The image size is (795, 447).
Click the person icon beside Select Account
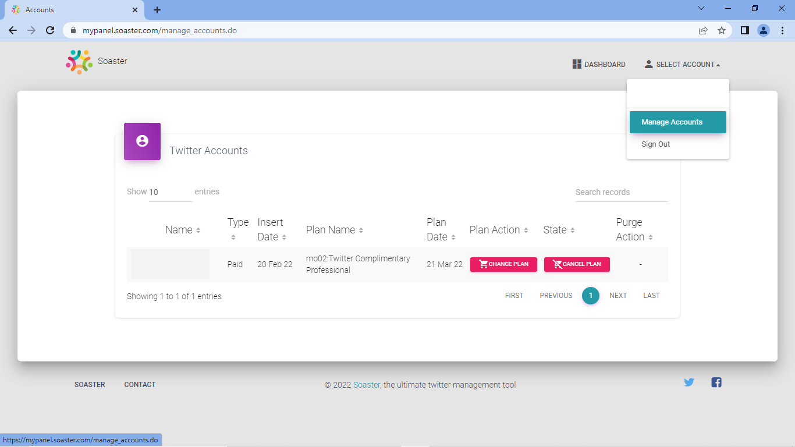tap(649, 64)
